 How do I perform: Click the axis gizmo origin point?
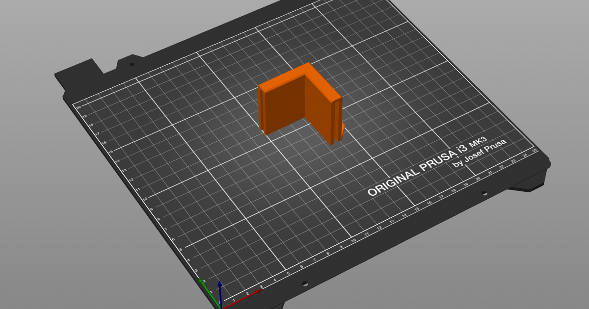(222, 308)
